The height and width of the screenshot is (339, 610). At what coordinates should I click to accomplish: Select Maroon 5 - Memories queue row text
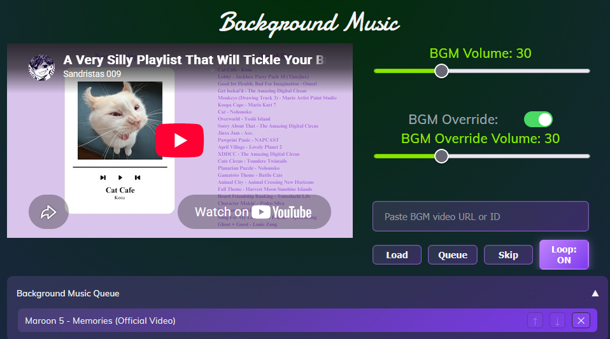click(x=100, y=321)
